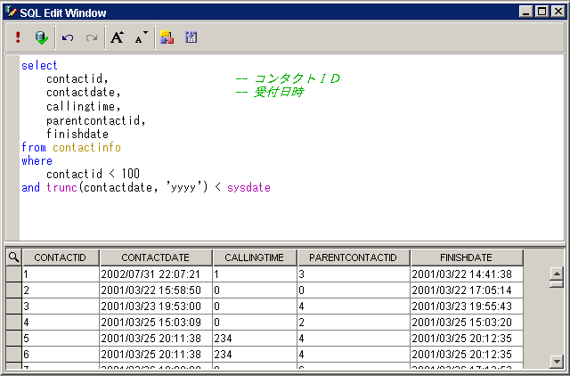Click the red exclamation execute SQL icon
This screenshot has height=376, width=570.
point(18,37)
